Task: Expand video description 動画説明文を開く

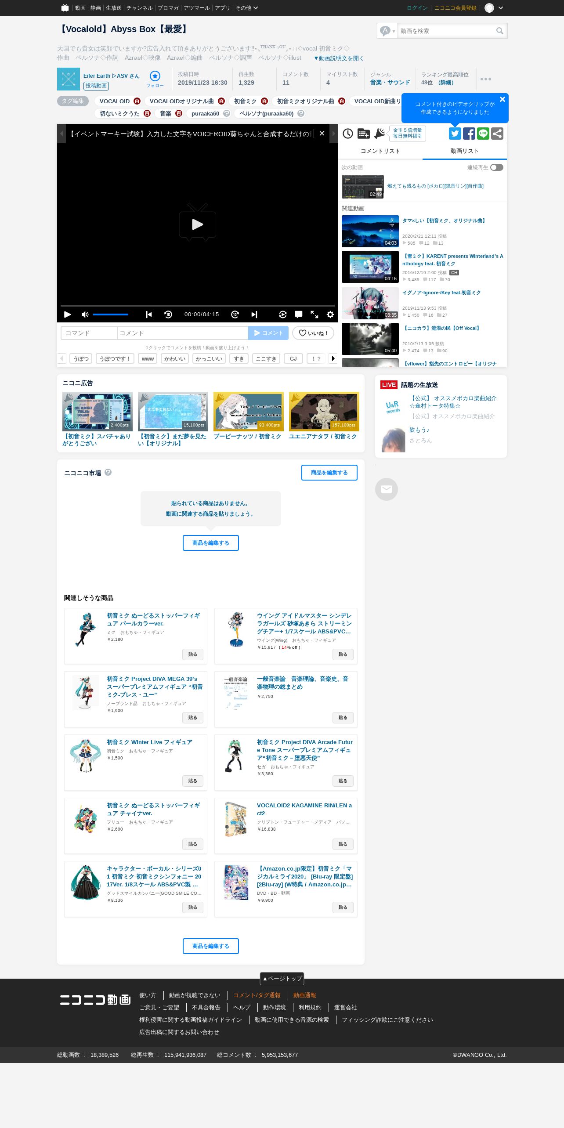Action: pyautogui.click(x=339, y=58)
